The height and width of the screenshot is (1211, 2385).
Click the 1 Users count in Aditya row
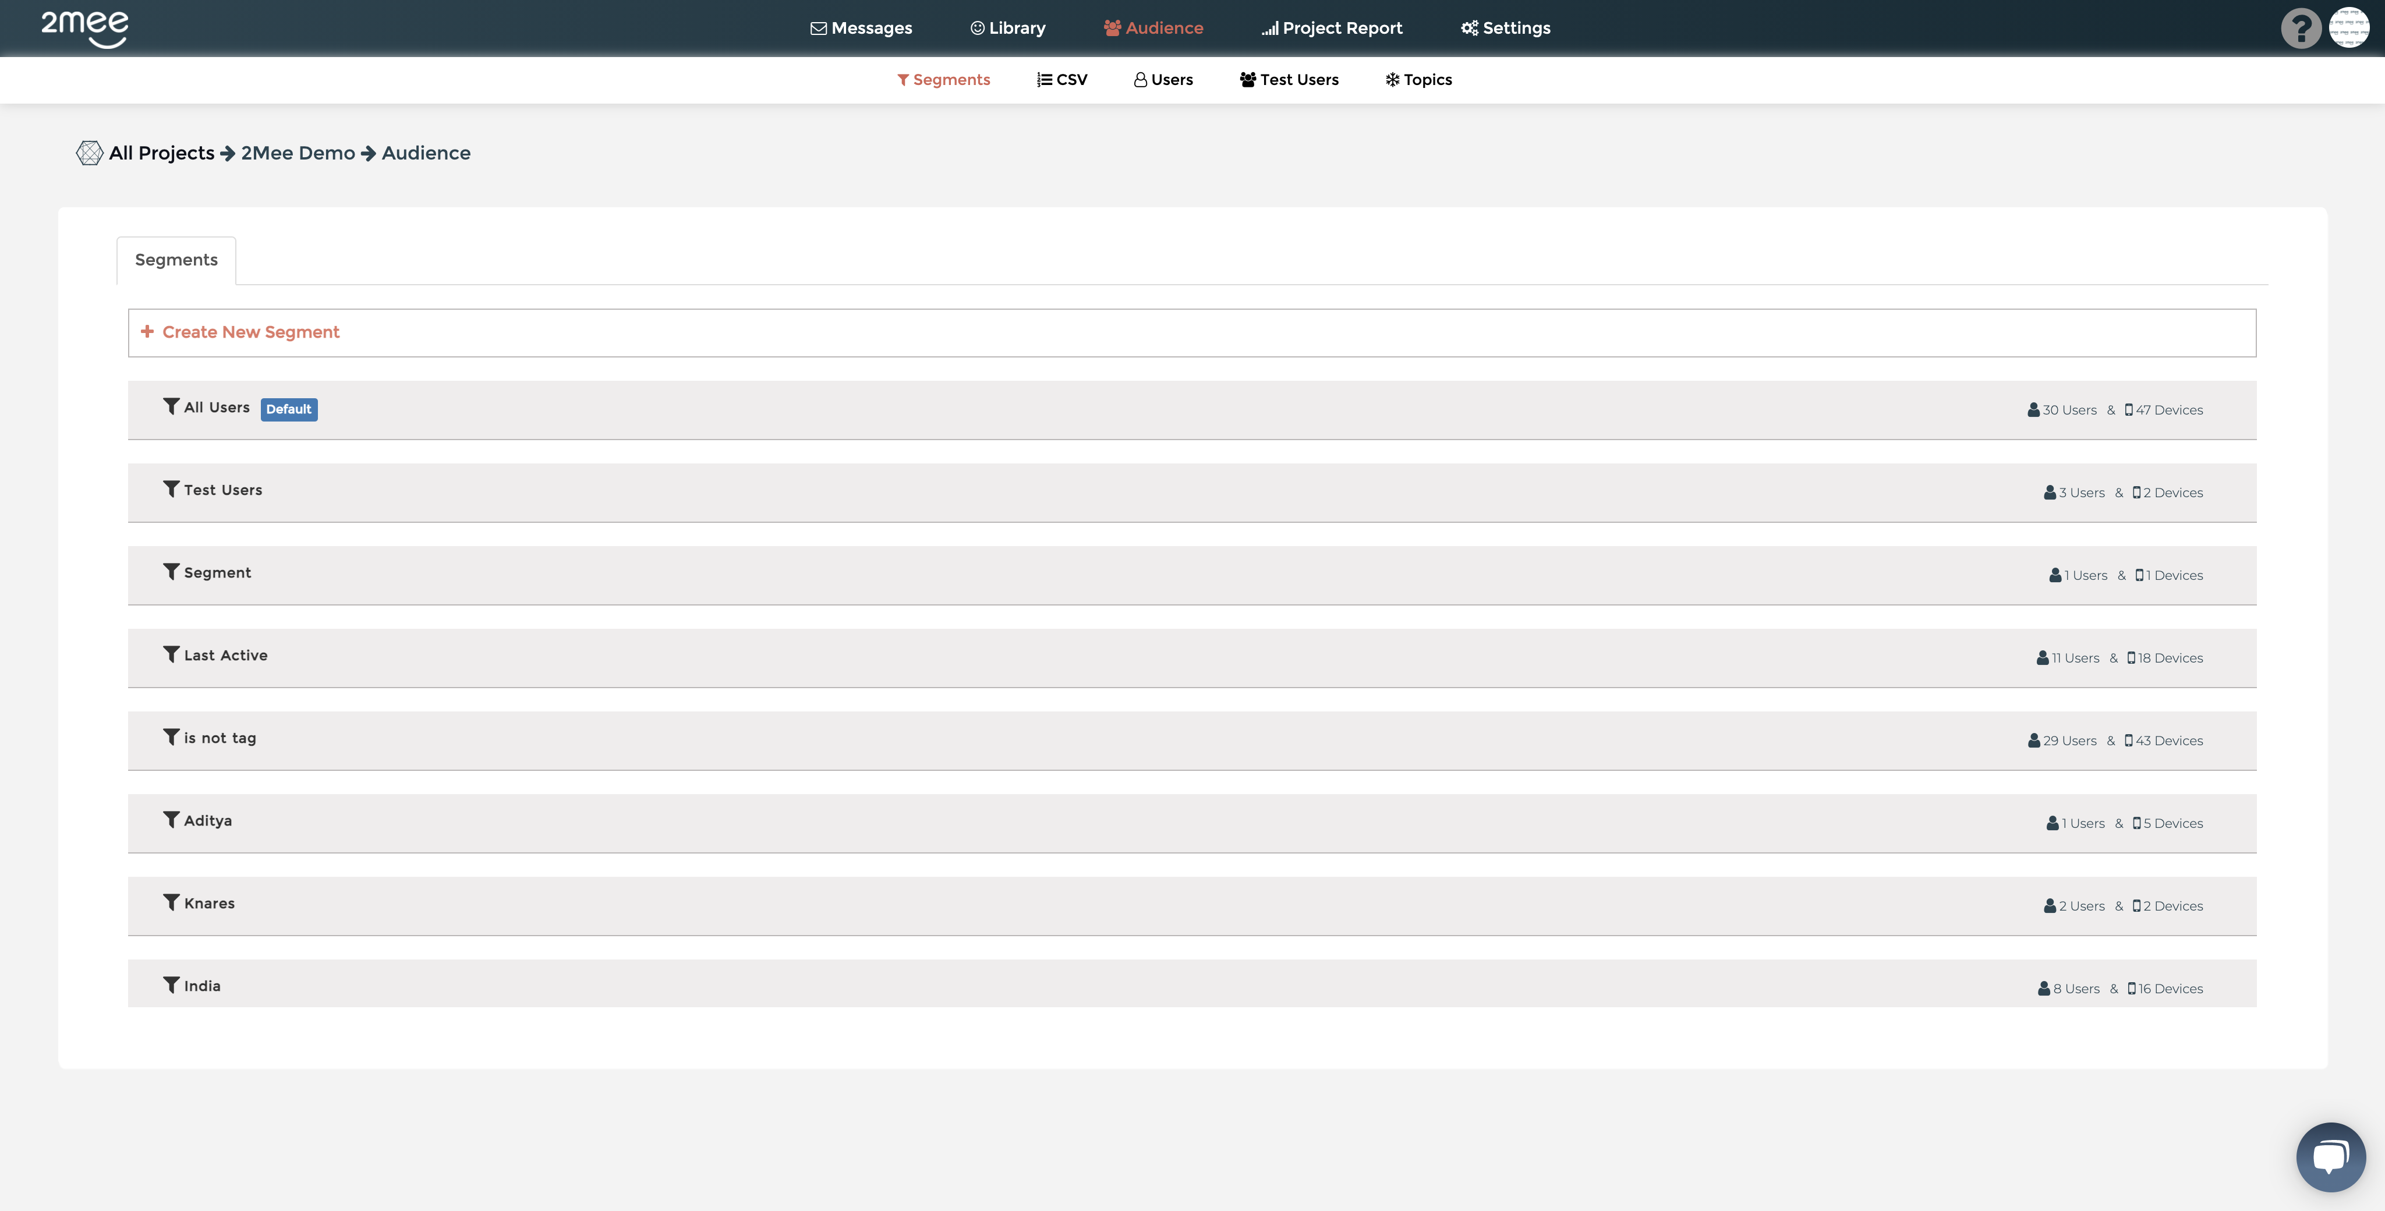2083,824
